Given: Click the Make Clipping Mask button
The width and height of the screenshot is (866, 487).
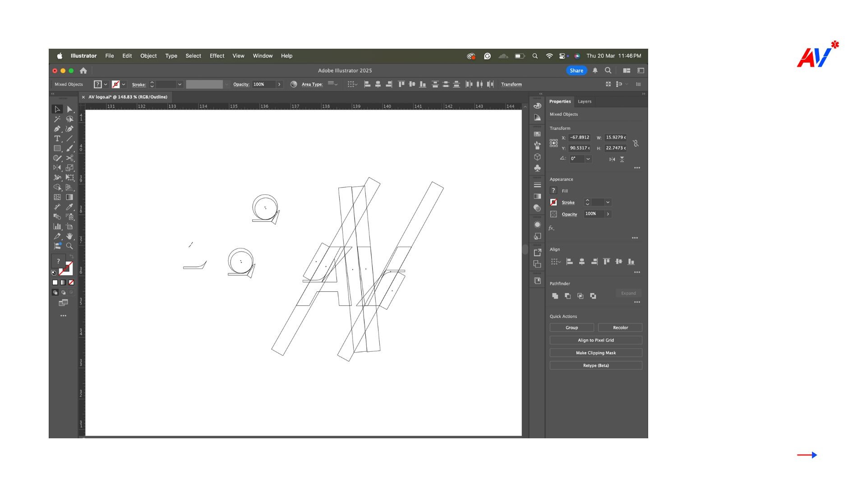Looking at the screenshot, I should click(595, 353).
